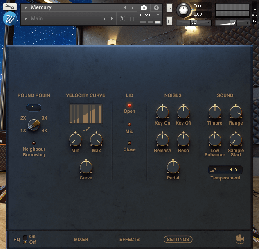
Task: Open the MIXER tab
Action: pos(81,240)
